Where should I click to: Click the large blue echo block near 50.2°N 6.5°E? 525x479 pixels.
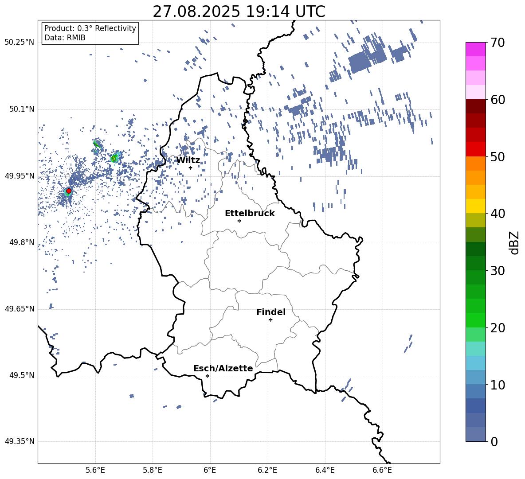pyautogui.click(x=360, y=62)
